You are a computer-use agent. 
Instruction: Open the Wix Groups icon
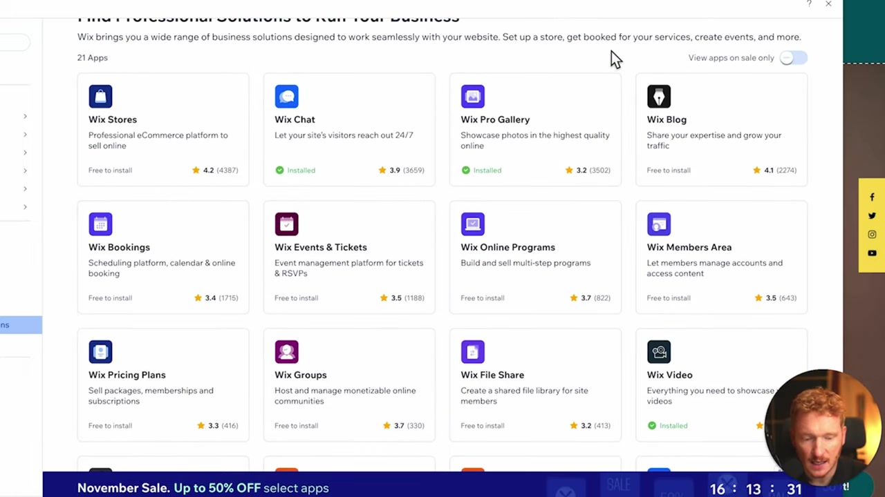(x=286, y=352)
